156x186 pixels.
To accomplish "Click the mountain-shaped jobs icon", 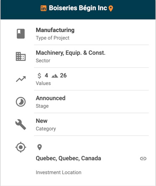I will (55, 76).
